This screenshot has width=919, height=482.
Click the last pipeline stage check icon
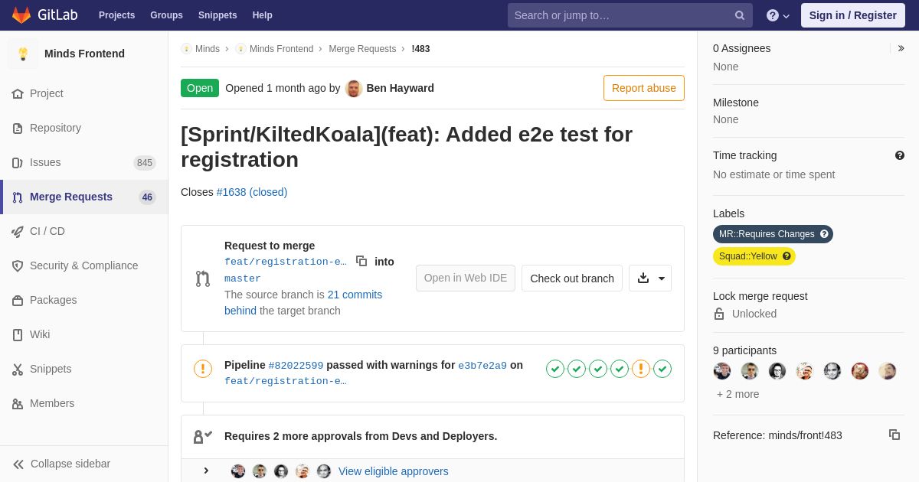662,369
